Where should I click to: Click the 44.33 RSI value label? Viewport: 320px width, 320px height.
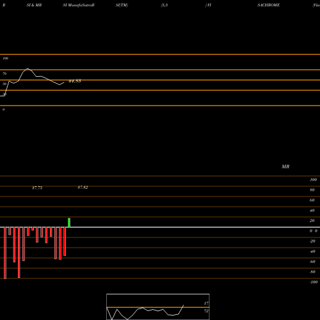click(75, 81)
